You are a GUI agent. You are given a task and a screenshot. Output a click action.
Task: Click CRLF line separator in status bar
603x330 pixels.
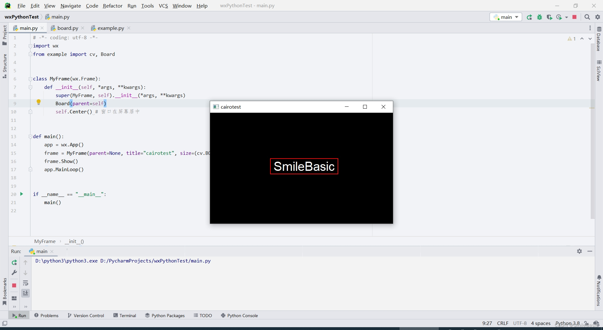[503, 323]
